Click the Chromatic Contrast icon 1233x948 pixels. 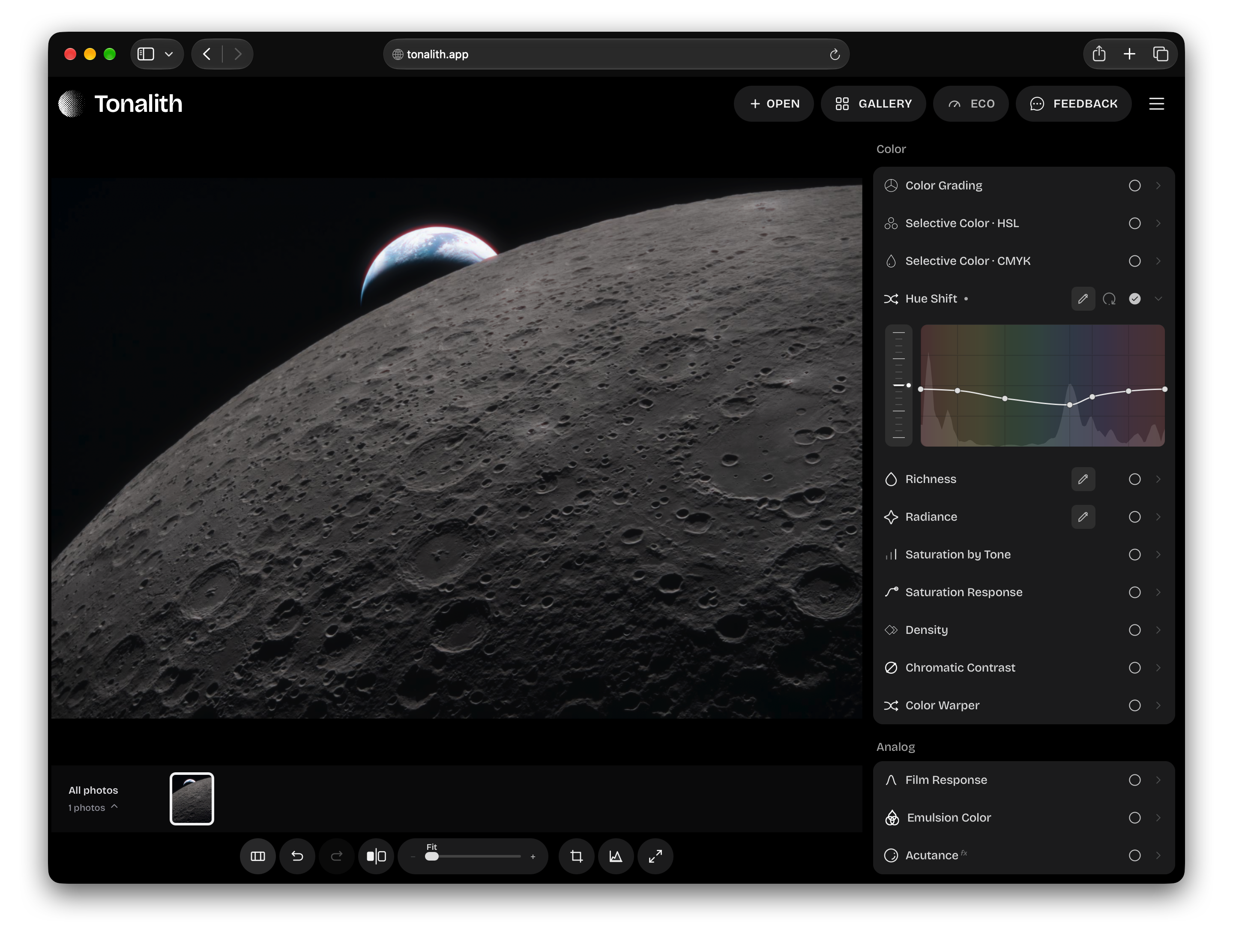pos(891,668)
